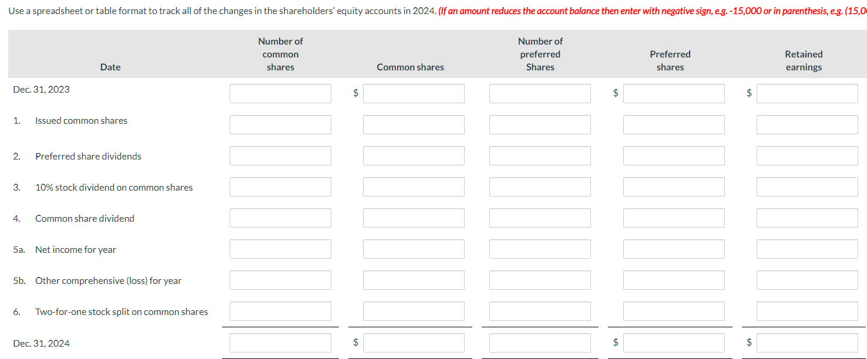Click the 'Issued common shares' row label

(81, 120)
